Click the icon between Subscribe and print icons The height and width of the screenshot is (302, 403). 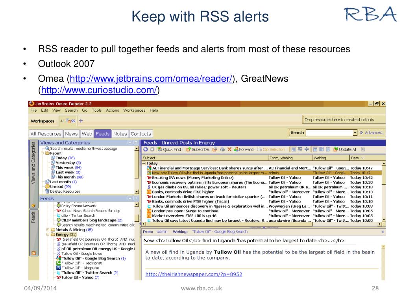tap(214, 149)
